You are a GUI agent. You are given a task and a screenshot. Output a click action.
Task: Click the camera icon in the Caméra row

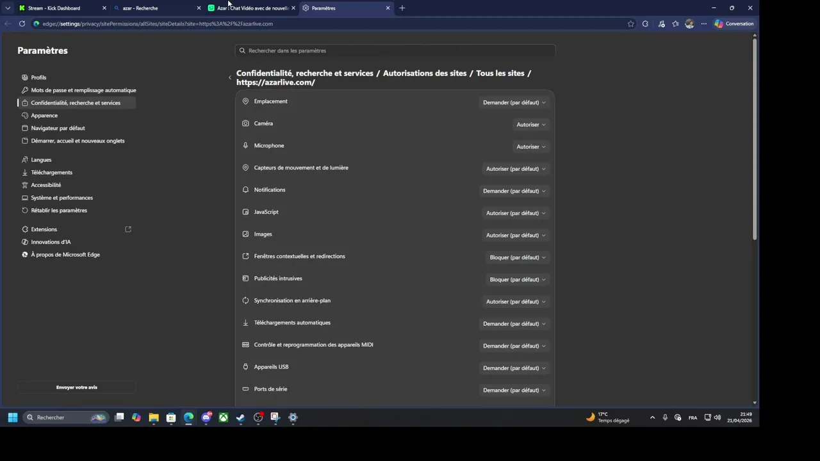click(245, 124)
